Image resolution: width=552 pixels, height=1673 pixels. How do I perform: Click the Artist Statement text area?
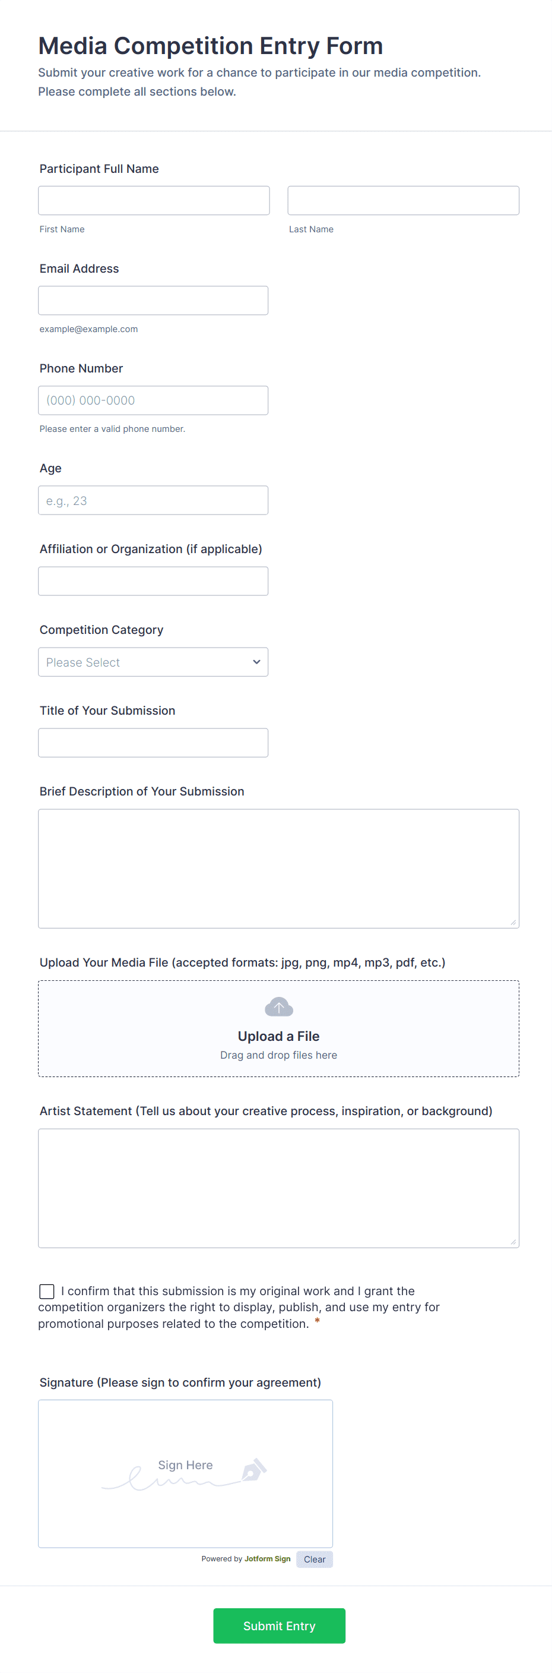[x=278, y=1188]
